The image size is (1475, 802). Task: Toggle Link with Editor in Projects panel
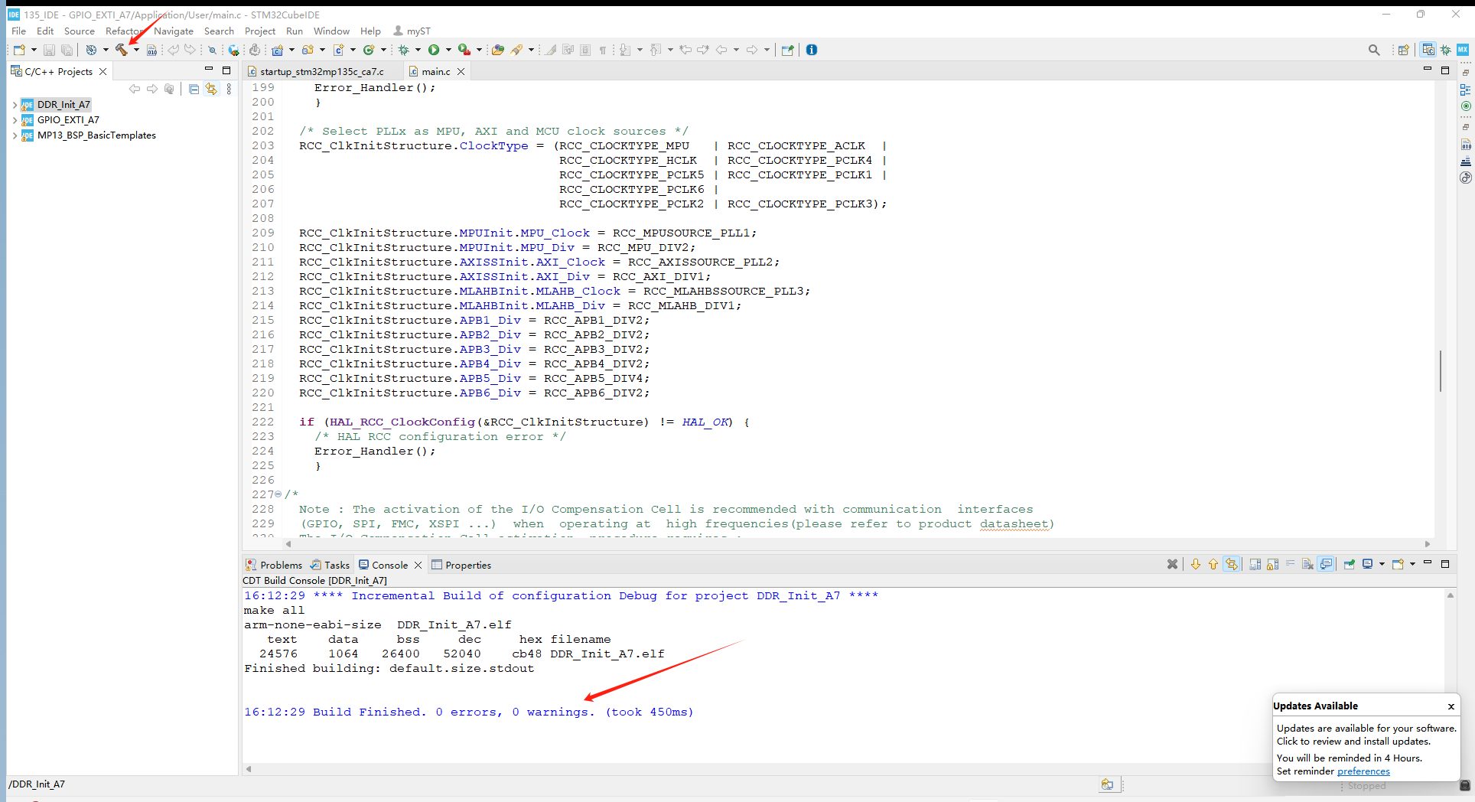[x=211, y=90]
